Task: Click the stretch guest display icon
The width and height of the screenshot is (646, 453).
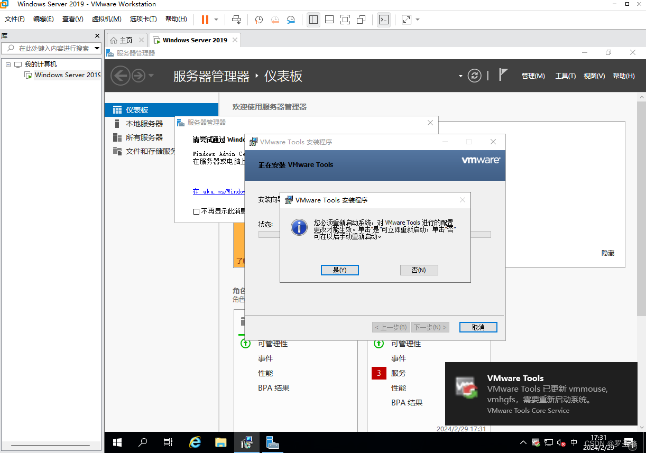Action: click(x=407, y=20)
